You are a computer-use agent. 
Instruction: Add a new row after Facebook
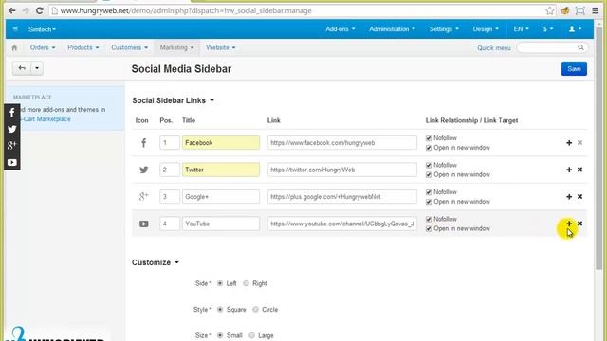(569, 143)
